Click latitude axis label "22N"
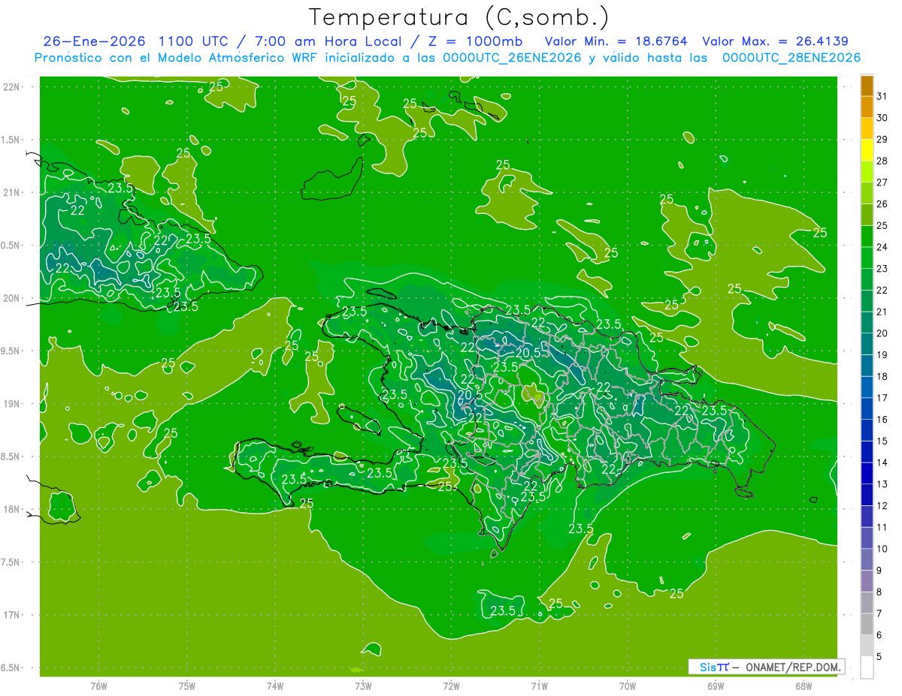This screenshot has height=696, width=902. pos(11,87)
